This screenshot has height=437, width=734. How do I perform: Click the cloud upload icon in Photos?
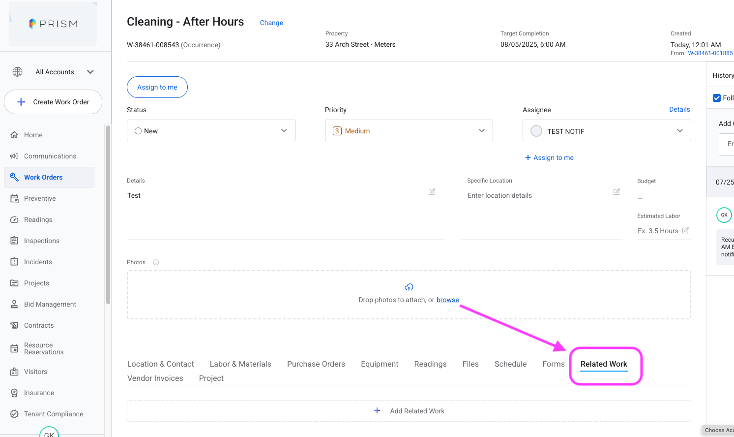(x=409, y=287)
